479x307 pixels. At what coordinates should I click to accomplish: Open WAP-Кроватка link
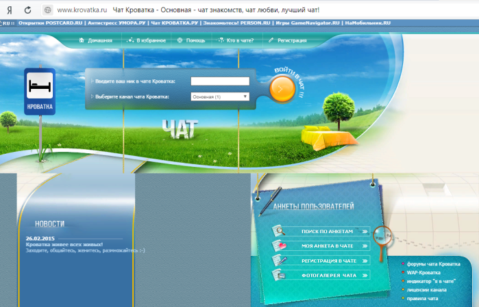tap(423, 273)
